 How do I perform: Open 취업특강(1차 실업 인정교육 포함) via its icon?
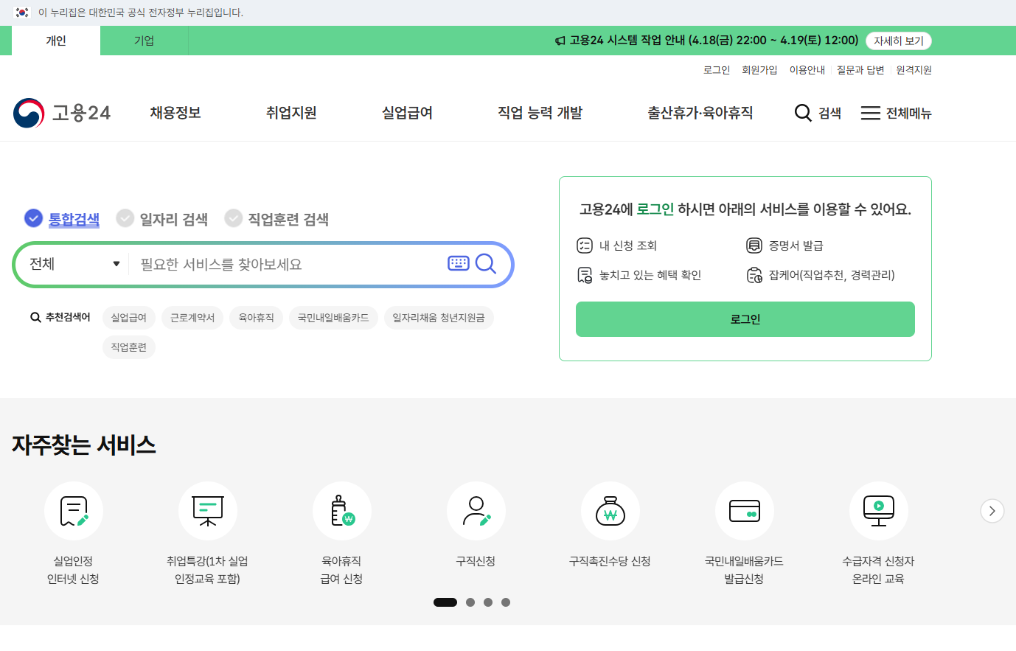pos(207,510)
